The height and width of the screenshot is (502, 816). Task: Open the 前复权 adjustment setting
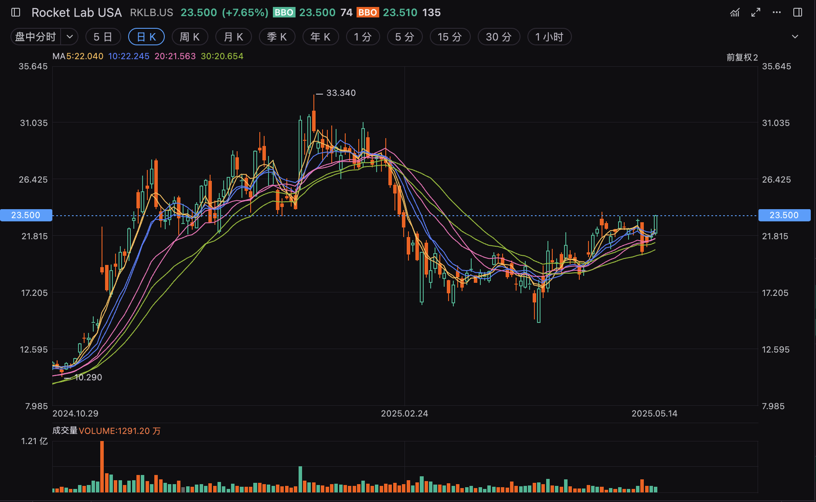tap(742, 57)
